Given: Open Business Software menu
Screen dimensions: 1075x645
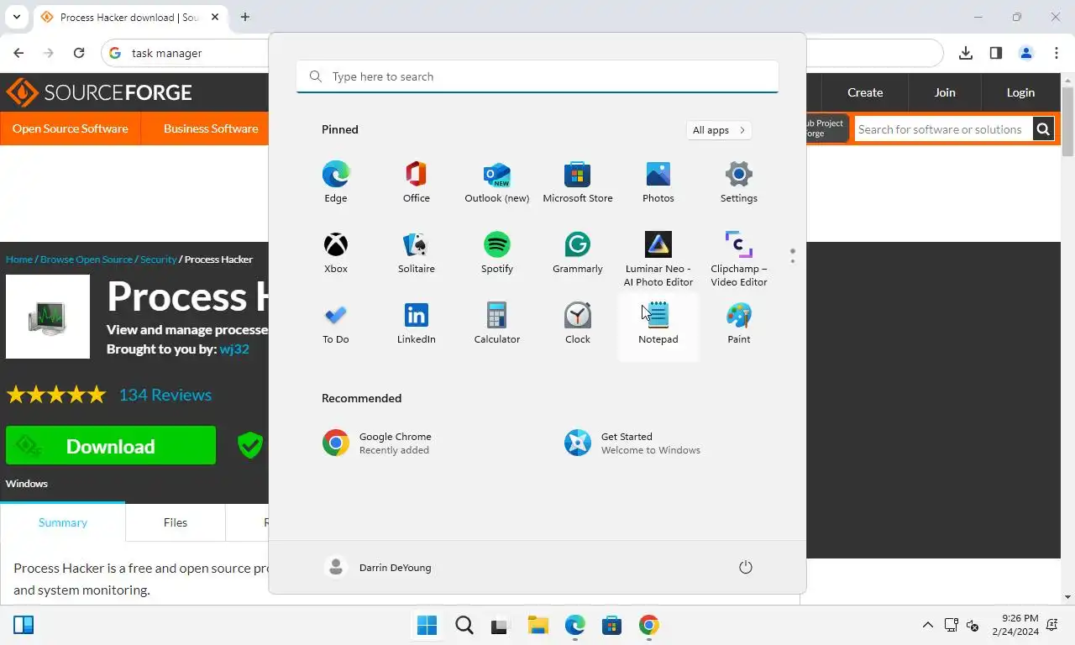Looking at the screenshot, I should (x=211, y=128).
